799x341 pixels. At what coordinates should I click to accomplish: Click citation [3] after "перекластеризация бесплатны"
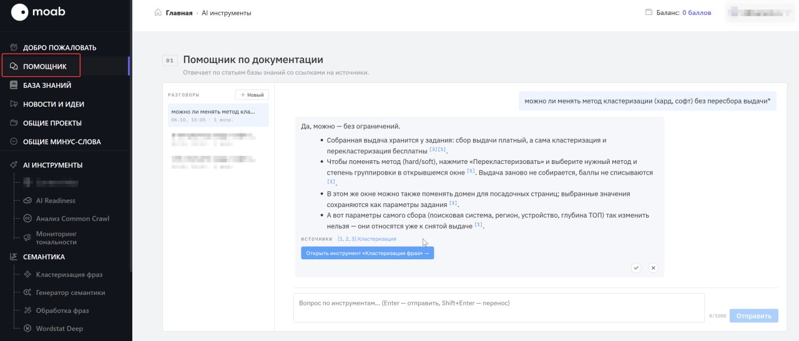coord(433,150)
